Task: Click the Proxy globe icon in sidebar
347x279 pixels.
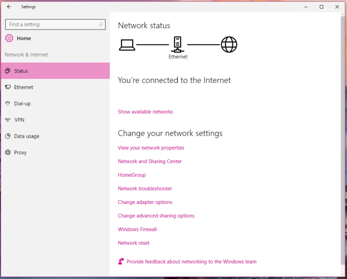Action: pos(8,153)
